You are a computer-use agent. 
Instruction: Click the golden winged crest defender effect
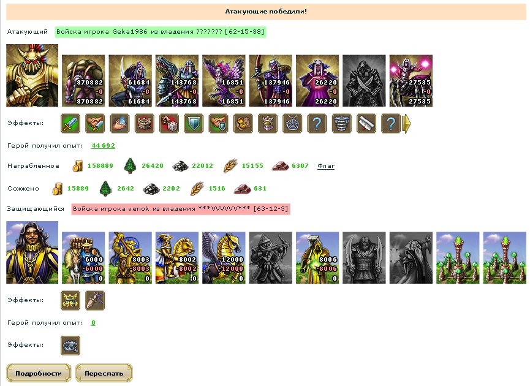(70, 300)
